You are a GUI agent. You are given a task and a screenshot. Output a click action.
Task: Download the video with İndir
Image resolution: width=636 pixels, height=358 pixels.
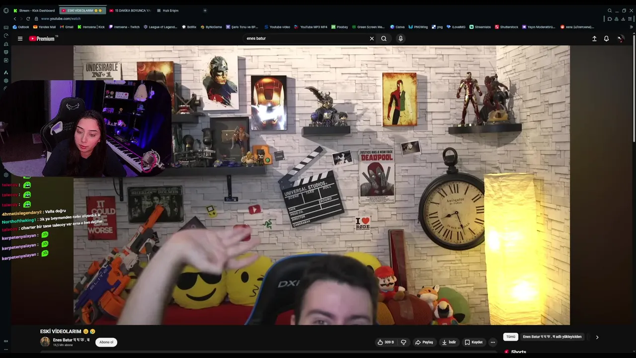tap(448, 342)
